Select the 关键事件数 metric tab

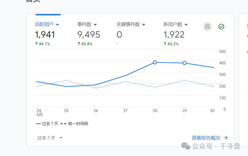tap(128, 24)
